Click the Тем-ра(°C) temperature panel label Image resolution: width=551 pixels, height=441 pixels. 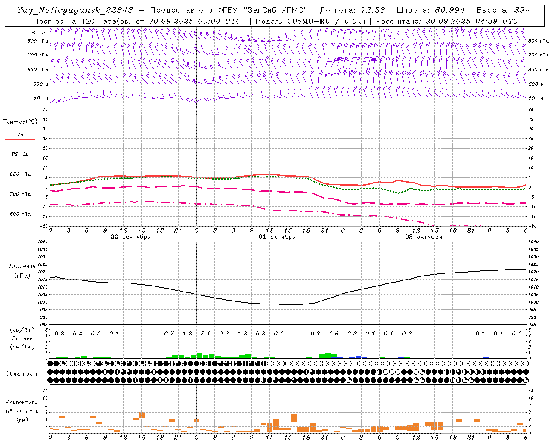(x=20, y=122)
